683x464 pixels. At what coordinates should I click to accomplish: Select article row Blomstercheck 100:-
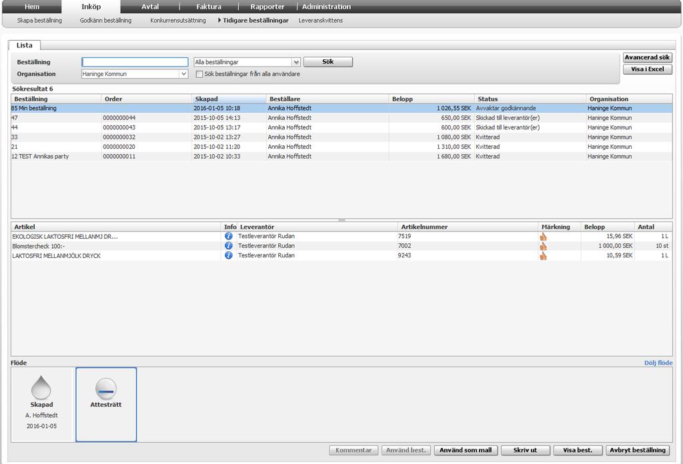tap(341, 246)
